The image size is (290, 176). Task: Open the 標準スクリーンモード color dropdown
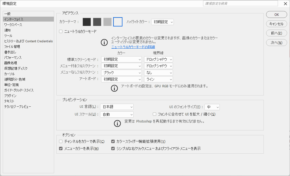[121, 59]
